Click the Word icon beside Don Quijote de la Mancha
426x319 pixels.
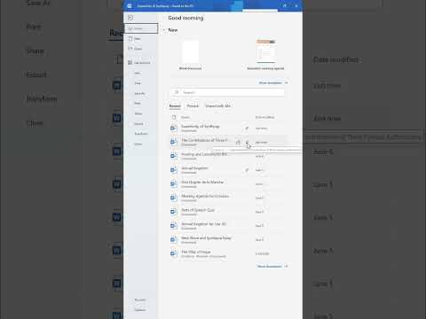pyautogui.click(x=174, y=183)
